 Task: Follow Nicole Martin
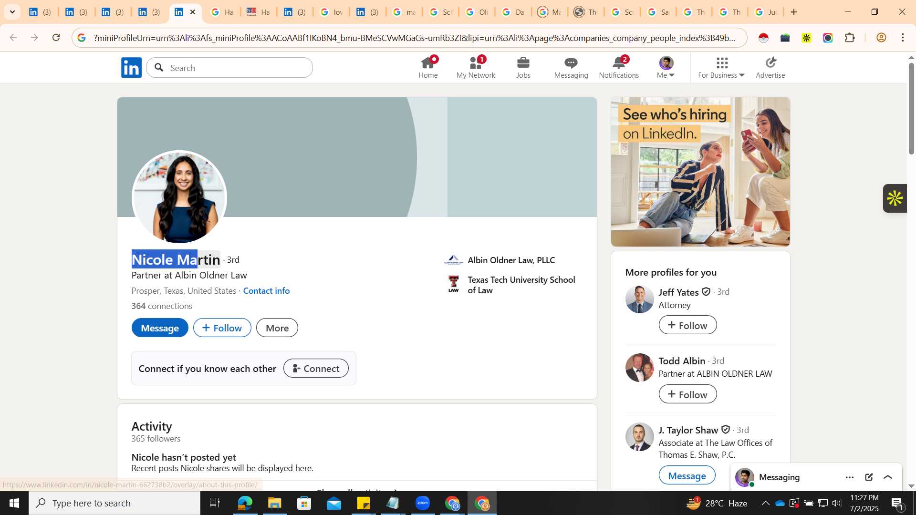click(x=222, y=328)
